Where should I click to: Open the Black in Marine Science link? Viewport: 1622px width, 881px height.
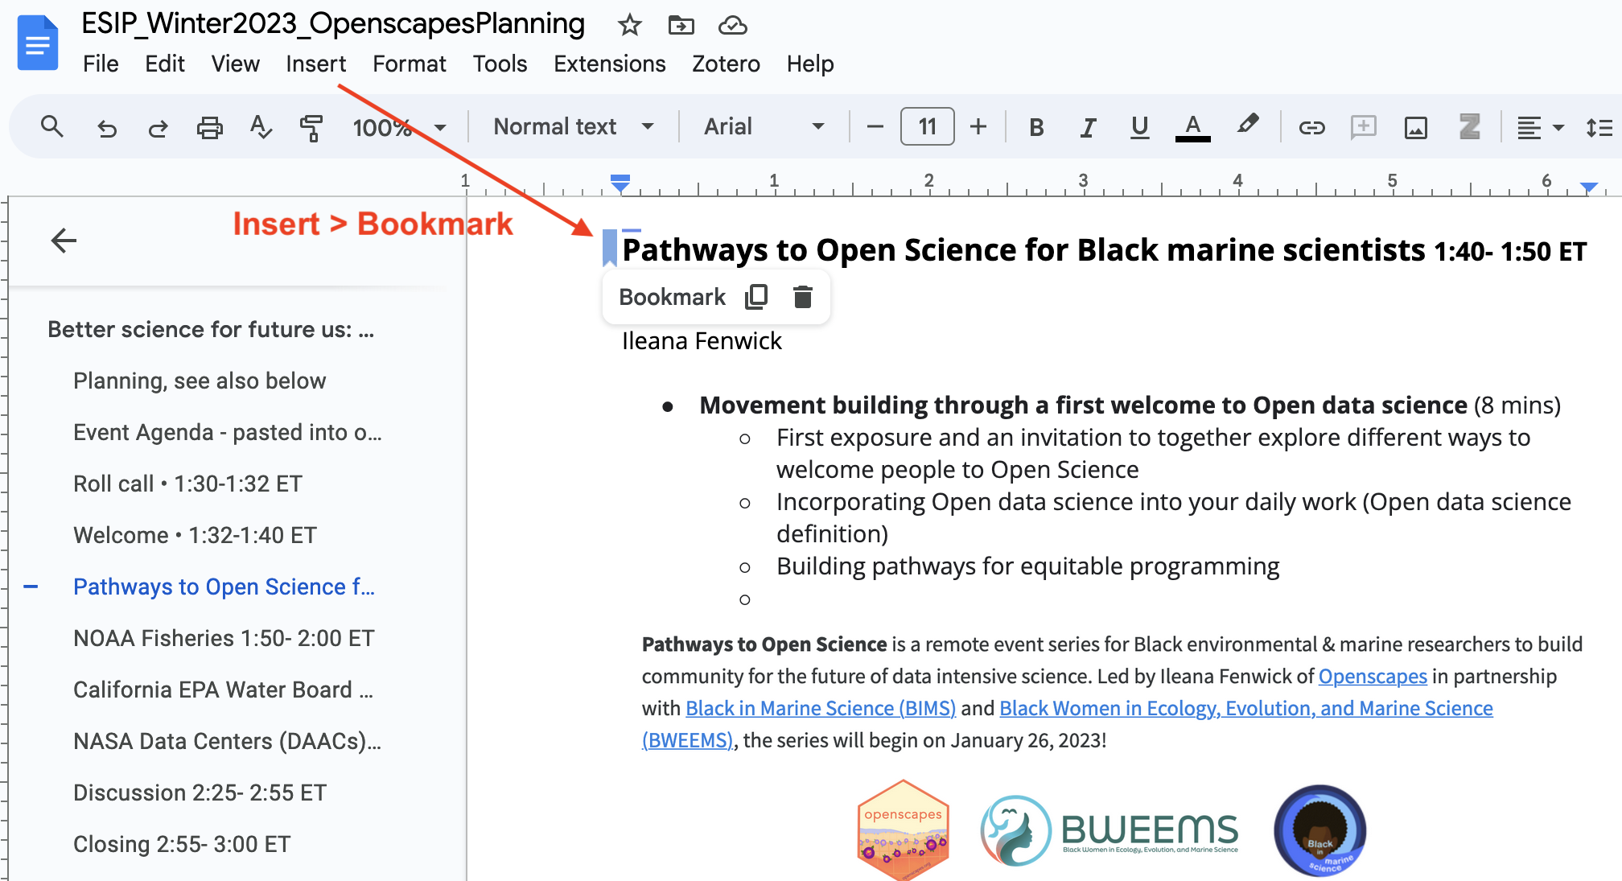coord(821,708)
